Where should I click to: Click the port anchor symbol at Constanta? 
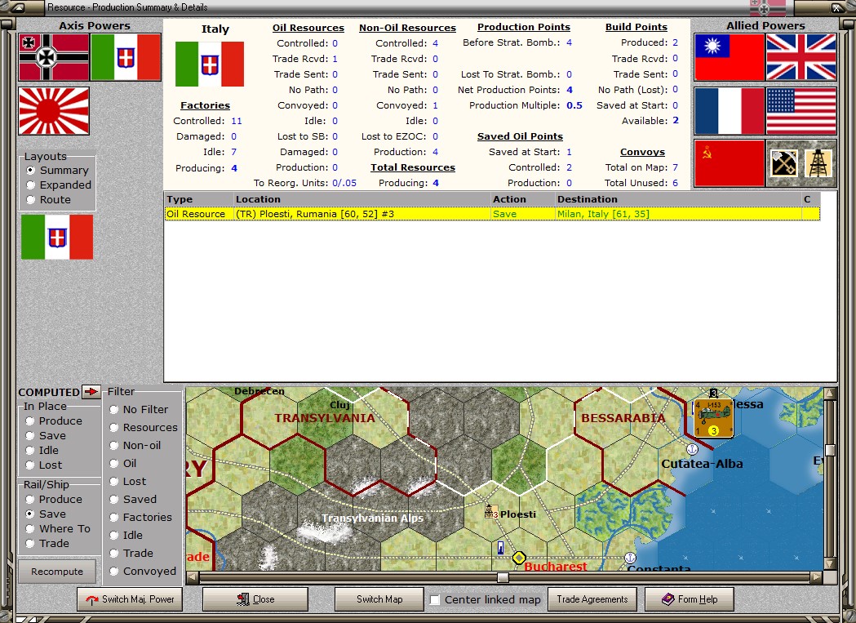(630, 558)
